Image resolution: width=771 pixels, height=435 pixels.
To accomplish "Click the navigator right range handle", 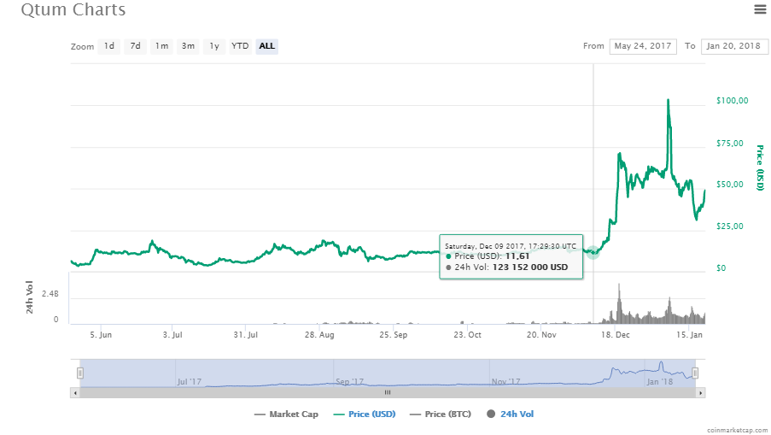I will tap(695, 373).
